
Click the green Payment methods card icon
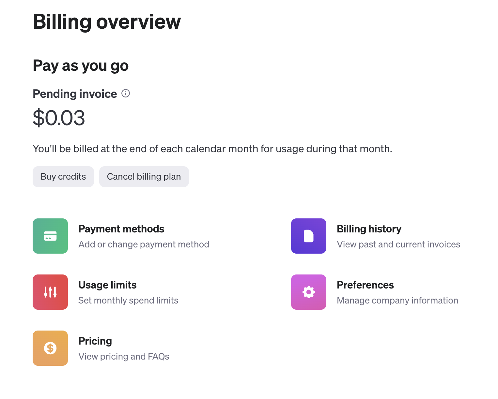[x=50, y=236]
